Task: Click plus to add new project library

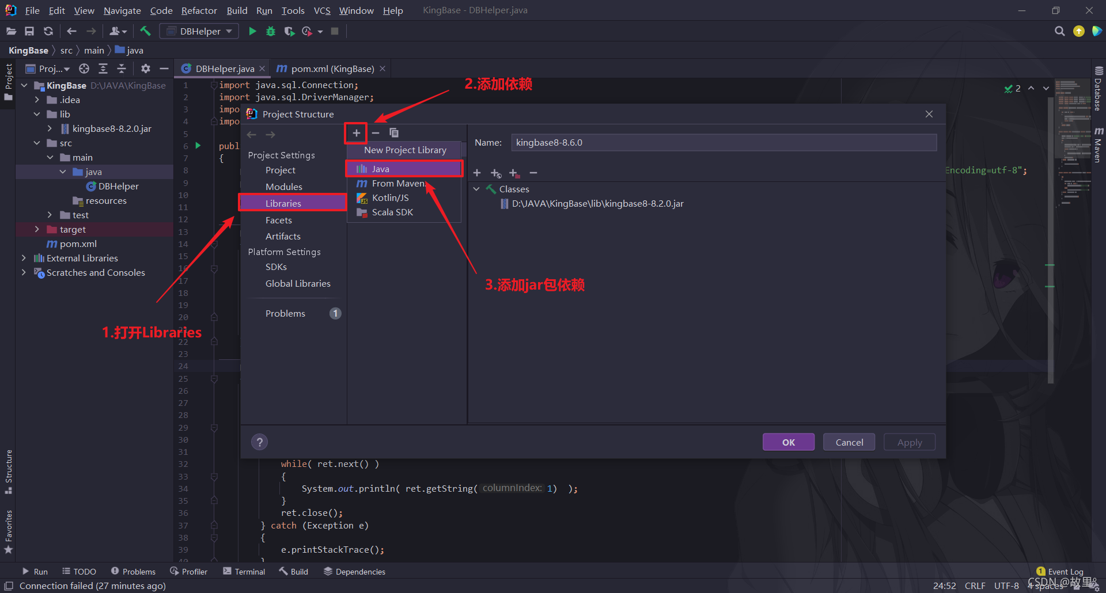Action: click(357, 133)
